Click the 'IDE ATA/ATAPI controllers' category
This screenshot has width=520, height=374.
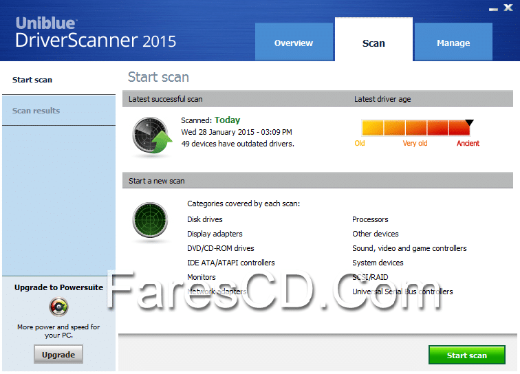[x=231, y=263]
